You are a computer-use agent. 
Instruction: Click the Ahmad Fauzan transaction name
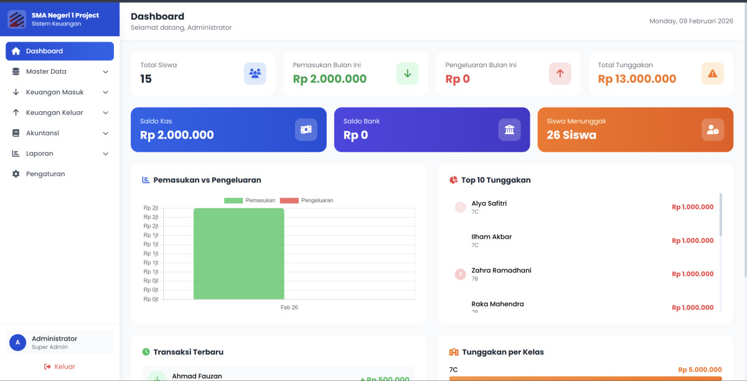197,376
